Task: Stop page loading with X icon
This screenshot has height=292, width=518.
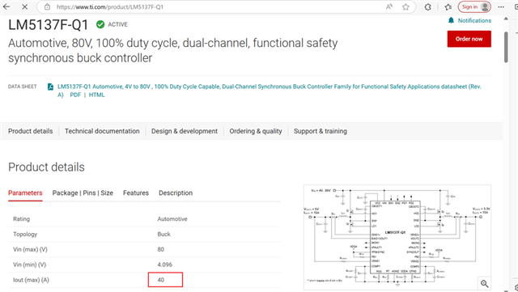Action: coord(25,6)
